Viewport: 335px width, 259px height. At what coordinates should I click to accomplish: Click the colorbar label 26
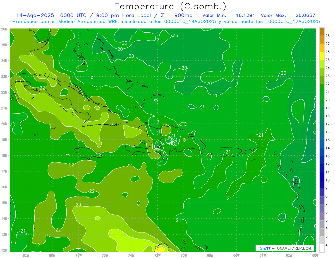pyautogui.click(x=327, y=52)
